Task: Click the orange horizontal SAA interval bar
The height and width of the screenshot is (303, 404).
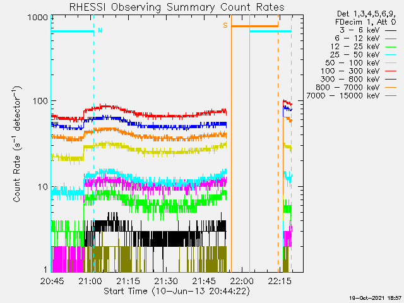Action: pyautogui.click(x=254, y=26)
